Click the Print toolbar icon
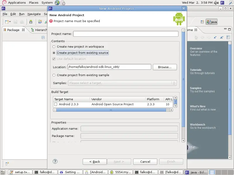 22,22
